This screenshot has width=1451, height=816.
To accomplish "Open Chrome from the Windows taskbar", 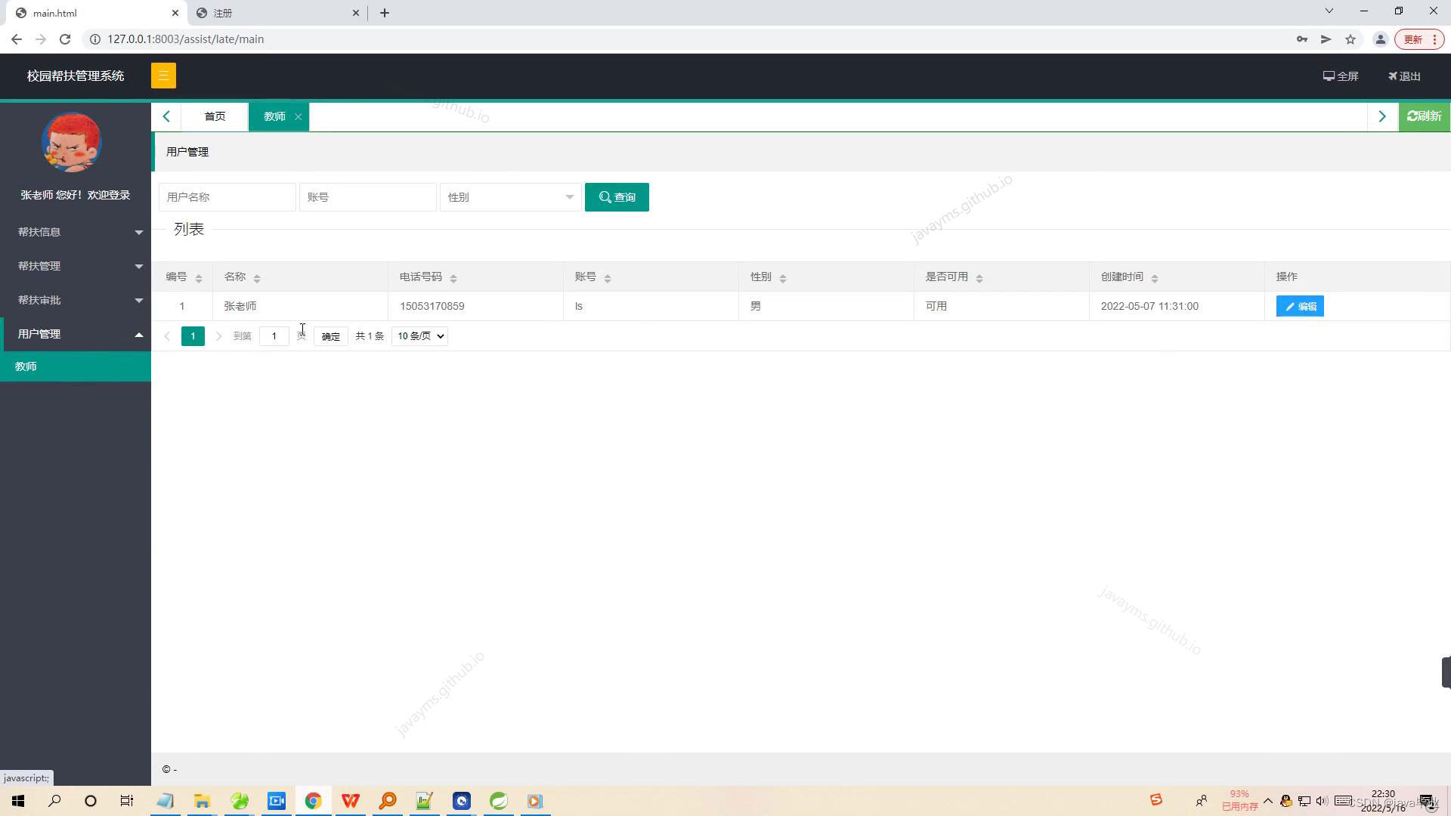I will click(x=313, y=800).
